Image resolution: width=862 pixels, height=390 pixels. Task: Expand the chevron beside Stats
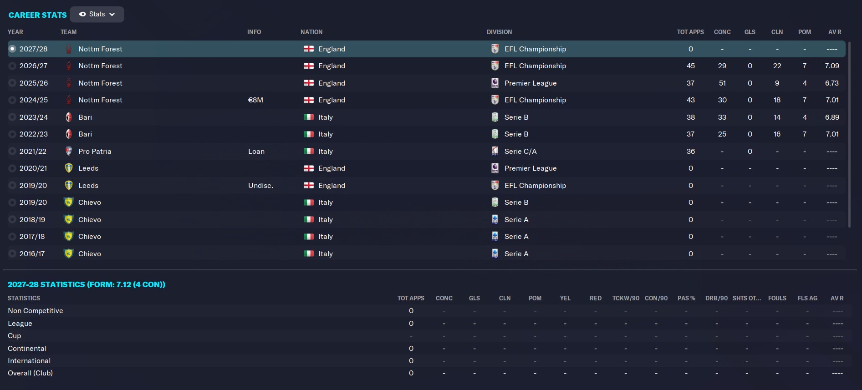[112, 15]
